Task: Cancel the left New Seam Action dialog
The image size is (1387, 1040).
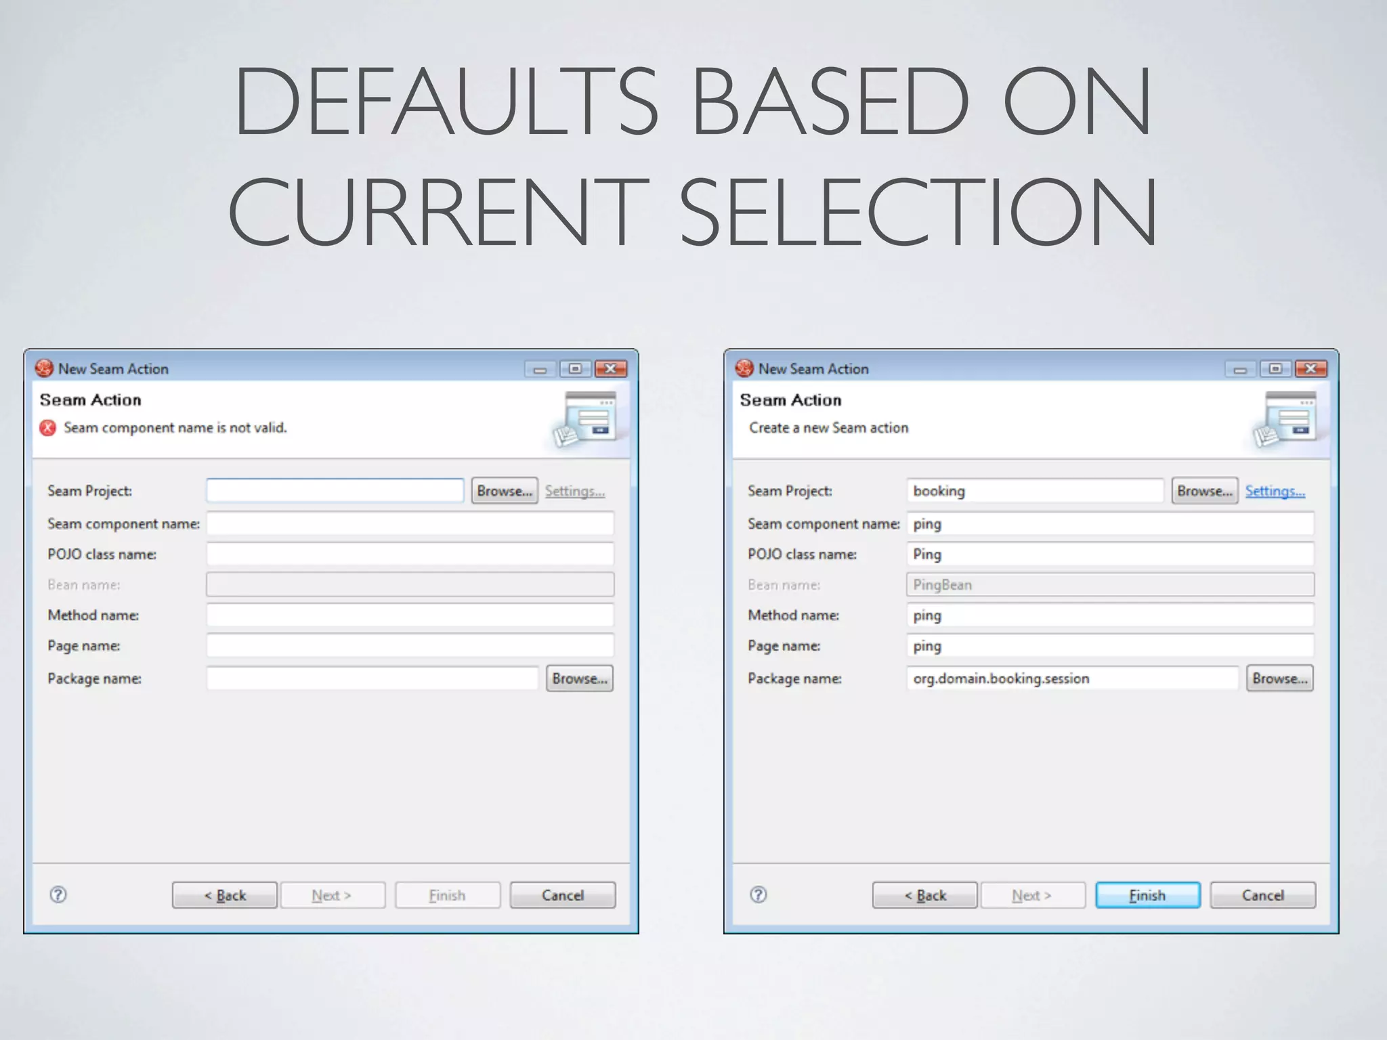Action: (562, 895)
